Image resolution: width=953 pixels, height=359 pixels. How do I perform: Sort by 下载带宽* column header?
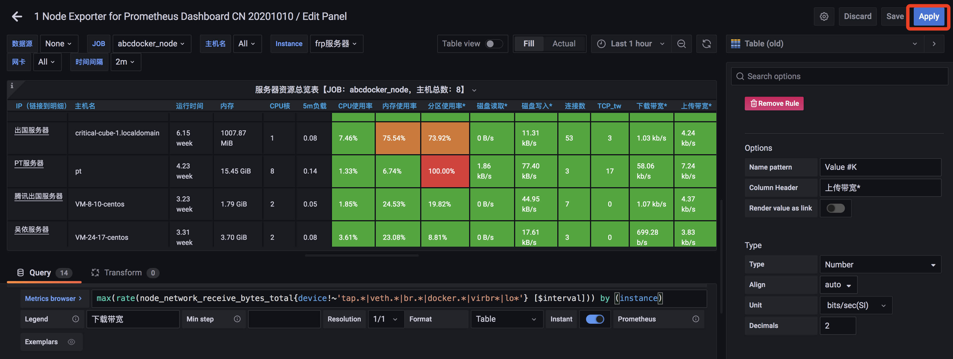click(x=651, y=106)
